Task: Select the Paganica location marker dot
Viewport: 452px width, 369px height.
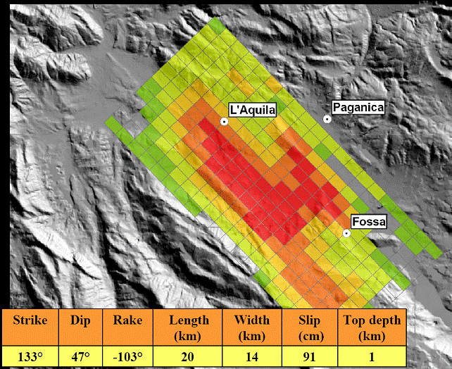Action: [327, 119]
